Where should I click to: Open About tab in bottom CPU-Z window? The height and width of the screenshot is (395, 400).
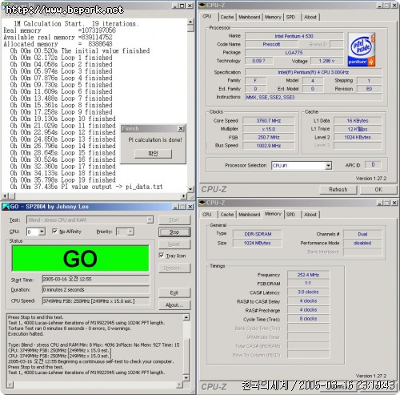[310, 215]
